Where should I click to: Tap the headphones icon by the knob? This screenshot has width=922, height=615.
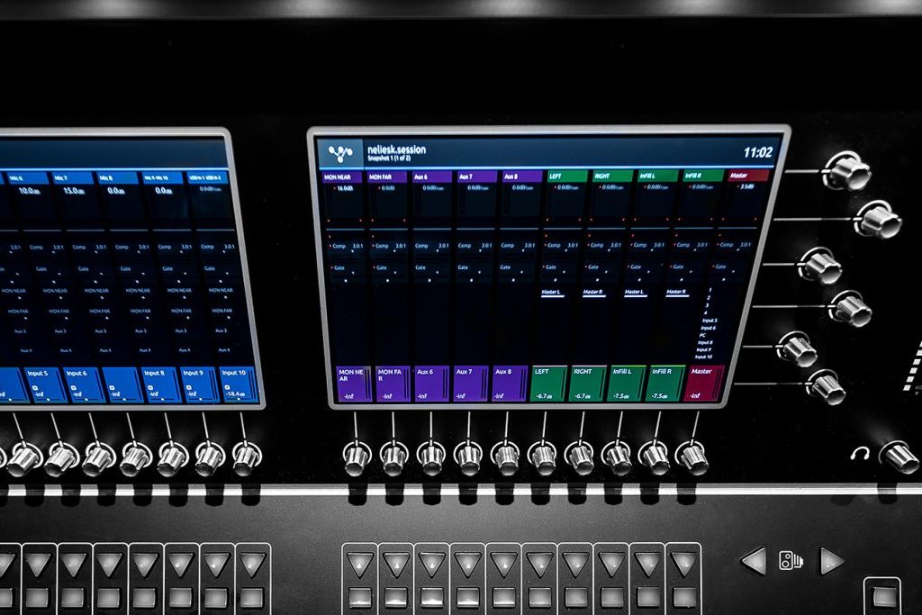coord(860,454)
